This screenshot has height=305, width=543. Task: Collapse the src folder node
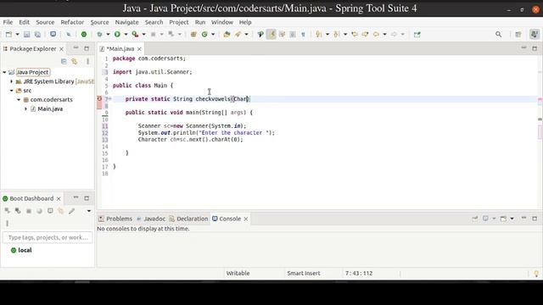click(11, 91)
